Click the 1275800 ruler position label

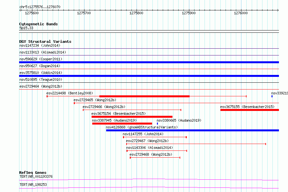coord(136,13)
